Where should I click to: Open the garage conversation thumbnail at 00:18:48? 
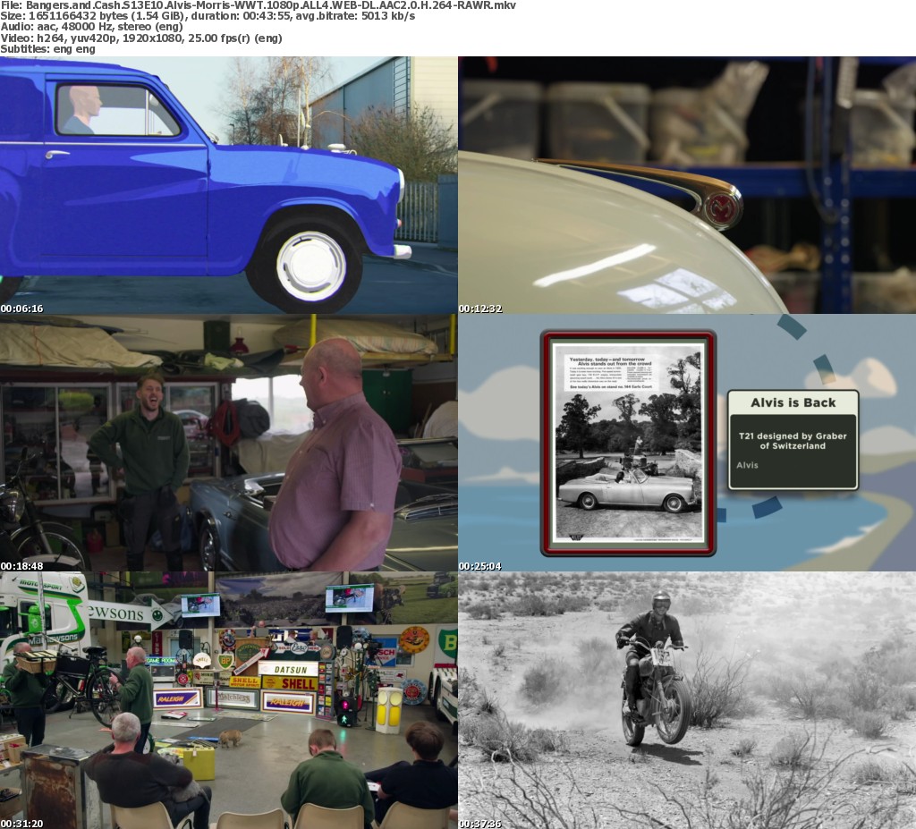tap(228, 443)
